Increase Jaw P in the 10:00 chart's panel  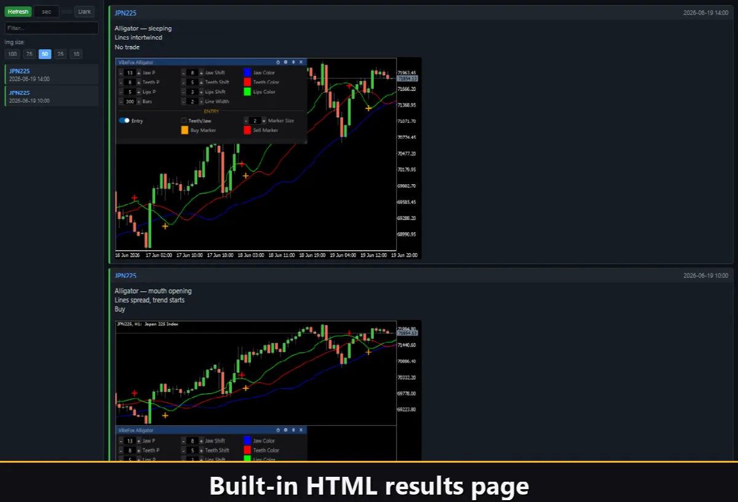pos(138,441)
